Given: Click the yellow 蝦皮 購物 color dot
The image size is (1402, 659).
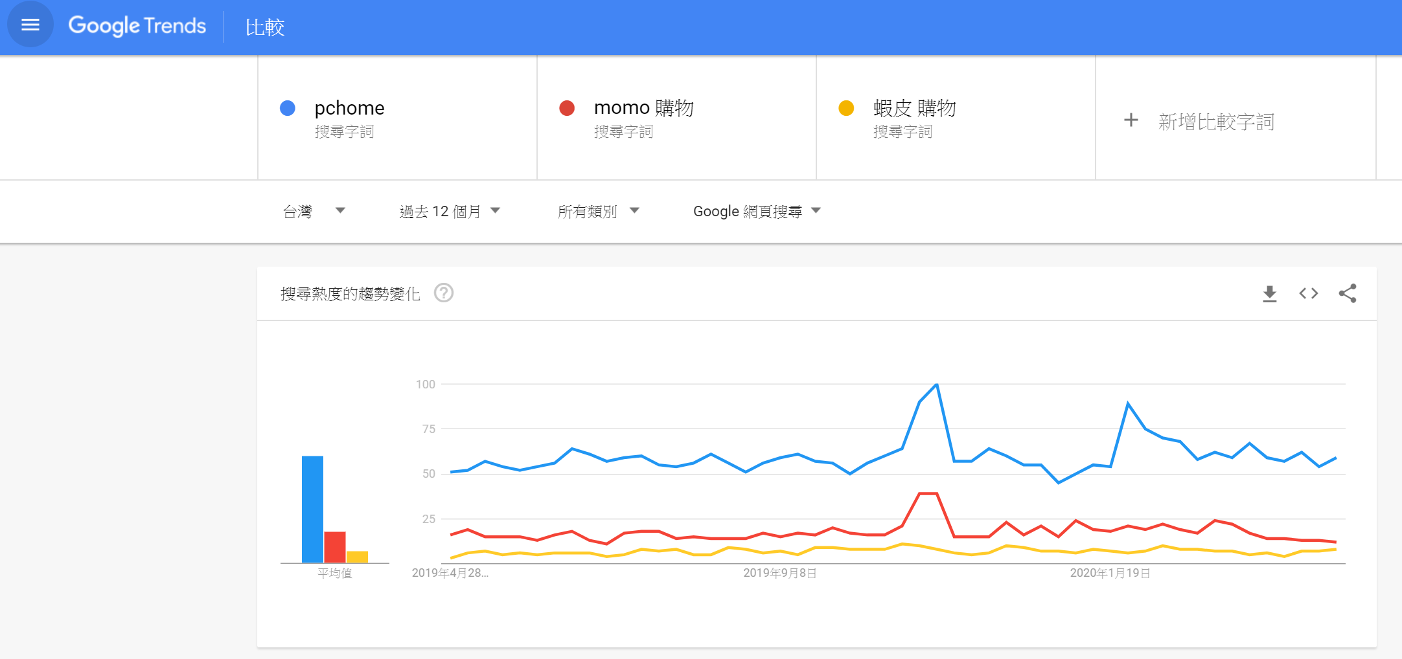Looking at the screenshot, I should pyautogui.click(x=846, y=108).
